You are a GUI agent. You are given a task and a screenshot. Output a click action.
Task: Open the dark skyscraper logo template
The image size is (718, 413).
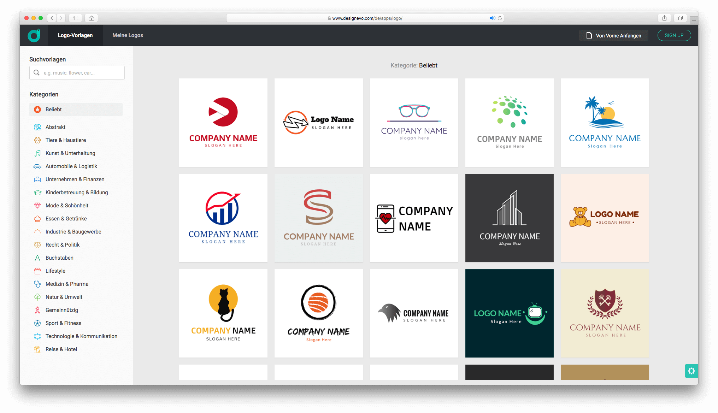(x=510, y=218)
